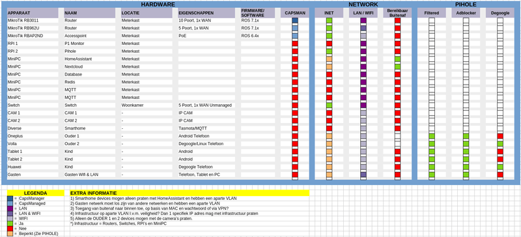Click the HARDWARE section title
The height and width of the screenshot is (237, 521).
158,5
